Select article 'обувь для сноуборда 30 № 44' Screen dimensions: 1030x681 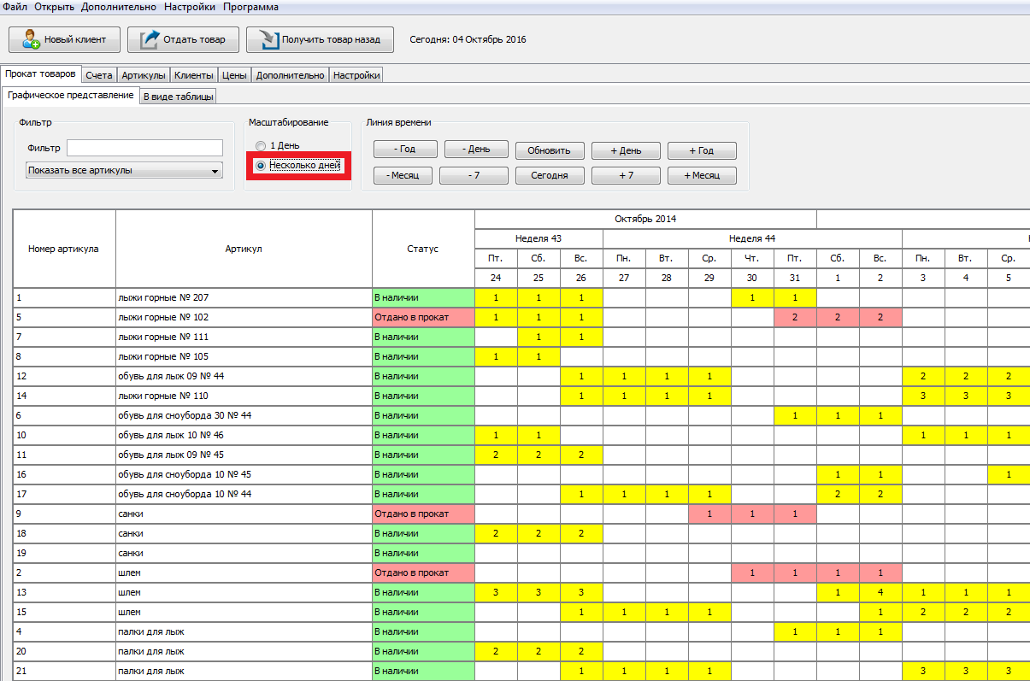pos(244,415)
